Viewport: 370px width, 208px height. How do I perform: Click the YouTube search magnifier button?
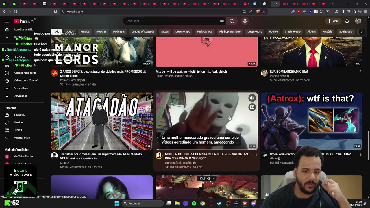(x=232, y=21)
